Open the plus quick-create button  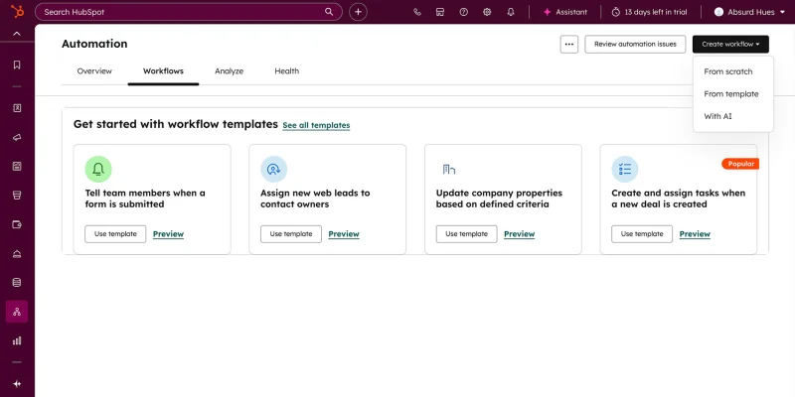pyautogui.click(x=358, y=12)
